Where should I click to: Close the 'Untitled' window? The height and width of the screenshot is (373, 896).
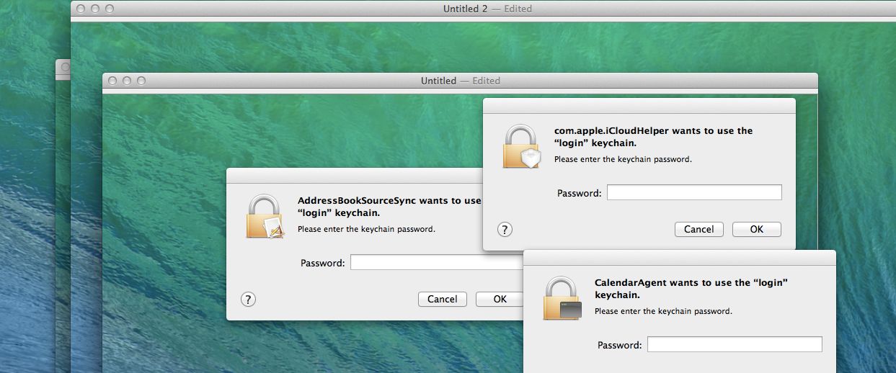pos(112,81)
